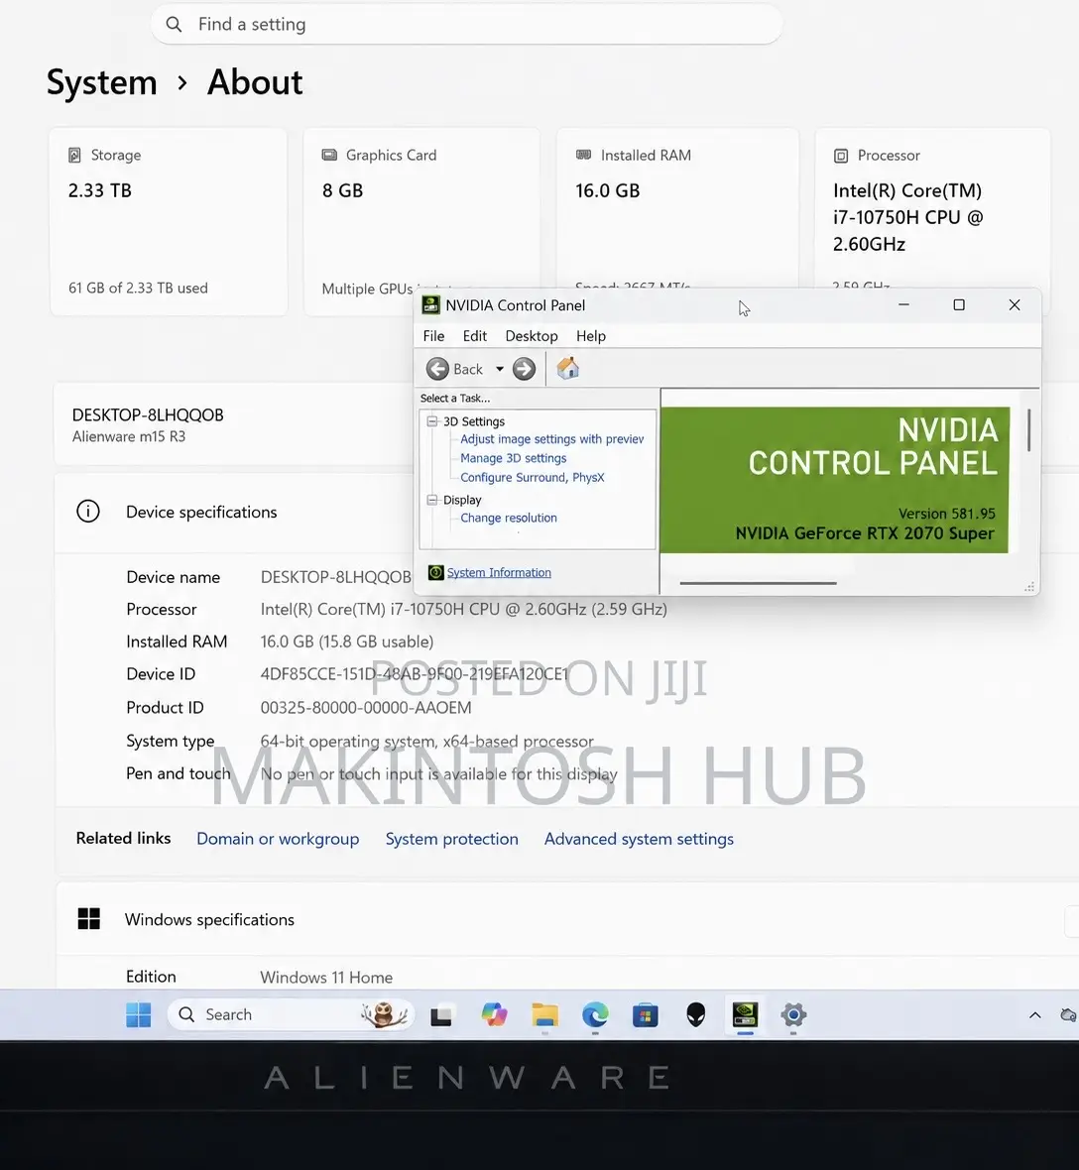Open Task View on the taskbar

tap(441, 1015)
